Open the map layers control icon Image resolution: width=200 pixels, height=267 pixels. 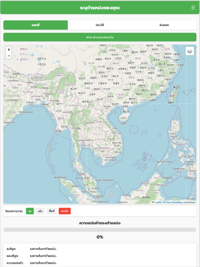[x=190, y=51]
